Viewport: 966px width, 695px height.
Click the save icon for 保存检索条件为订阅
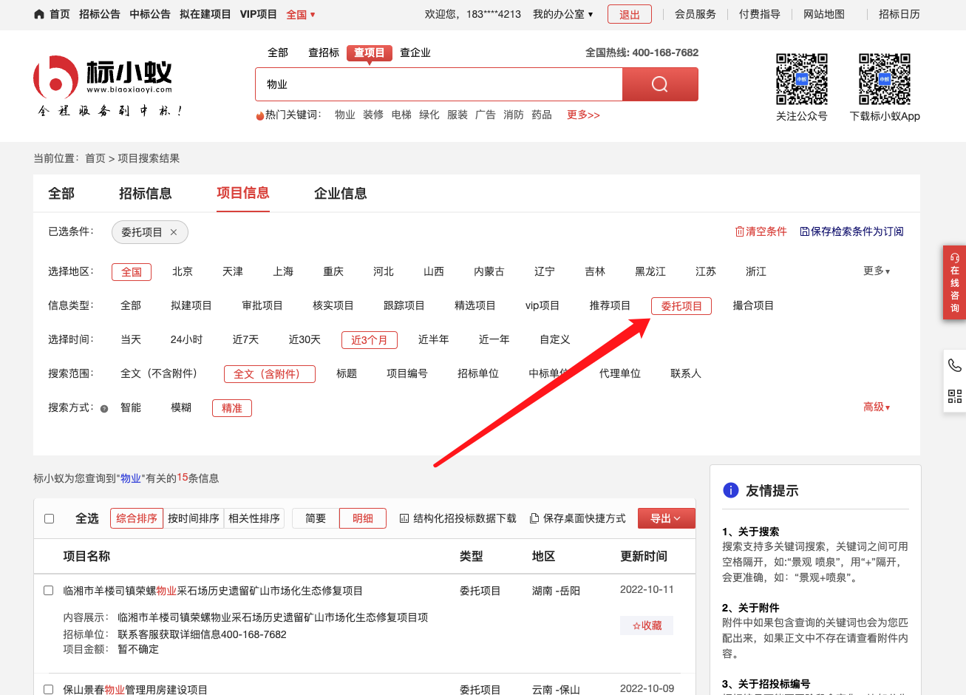coord(804,231)
